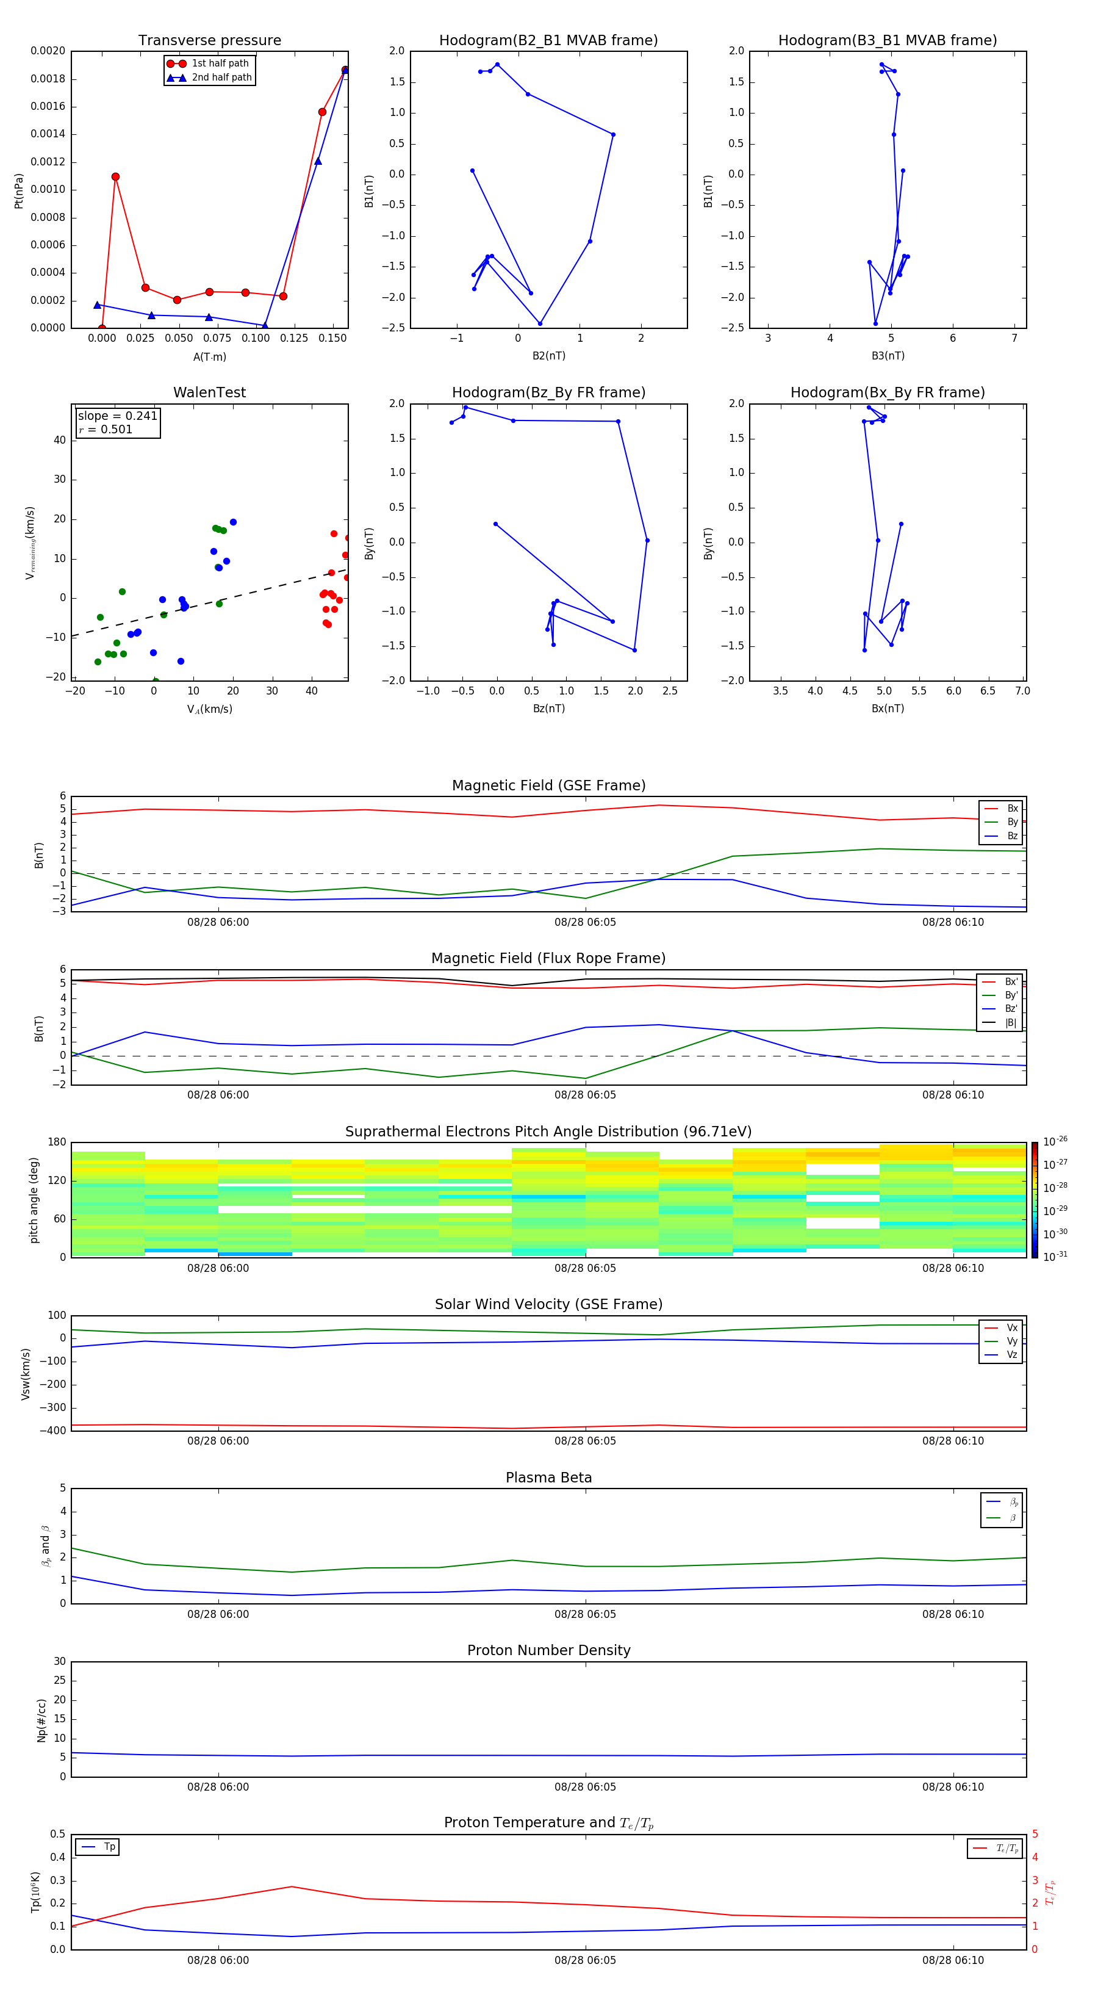
Task: Select the '2nd half path' legend entry
Action: click(x=209, y=78)
